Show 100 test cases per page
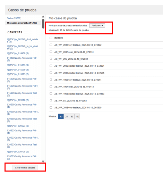163x174 pixels. 77,116
